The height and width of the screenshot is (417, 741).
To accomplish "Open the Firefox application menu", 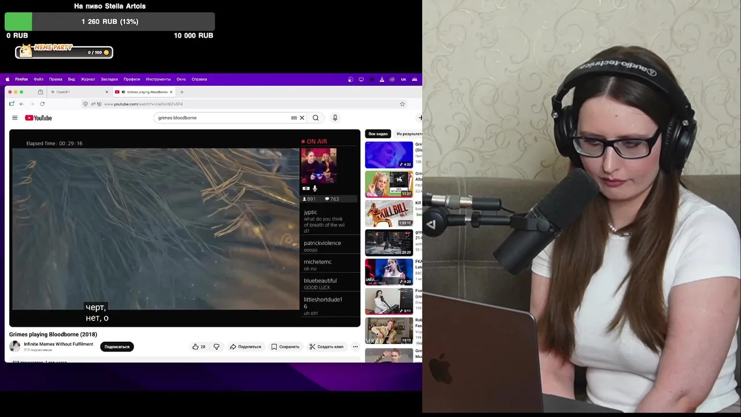I will [x=21, y=79].
